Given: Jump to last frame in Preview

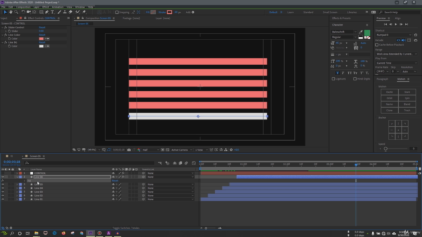Looking at the screenshot, I should [407, 24].
